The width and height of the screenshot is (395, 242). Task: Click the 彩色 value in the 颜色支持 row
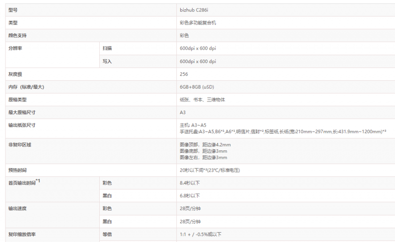click(184, 35)
